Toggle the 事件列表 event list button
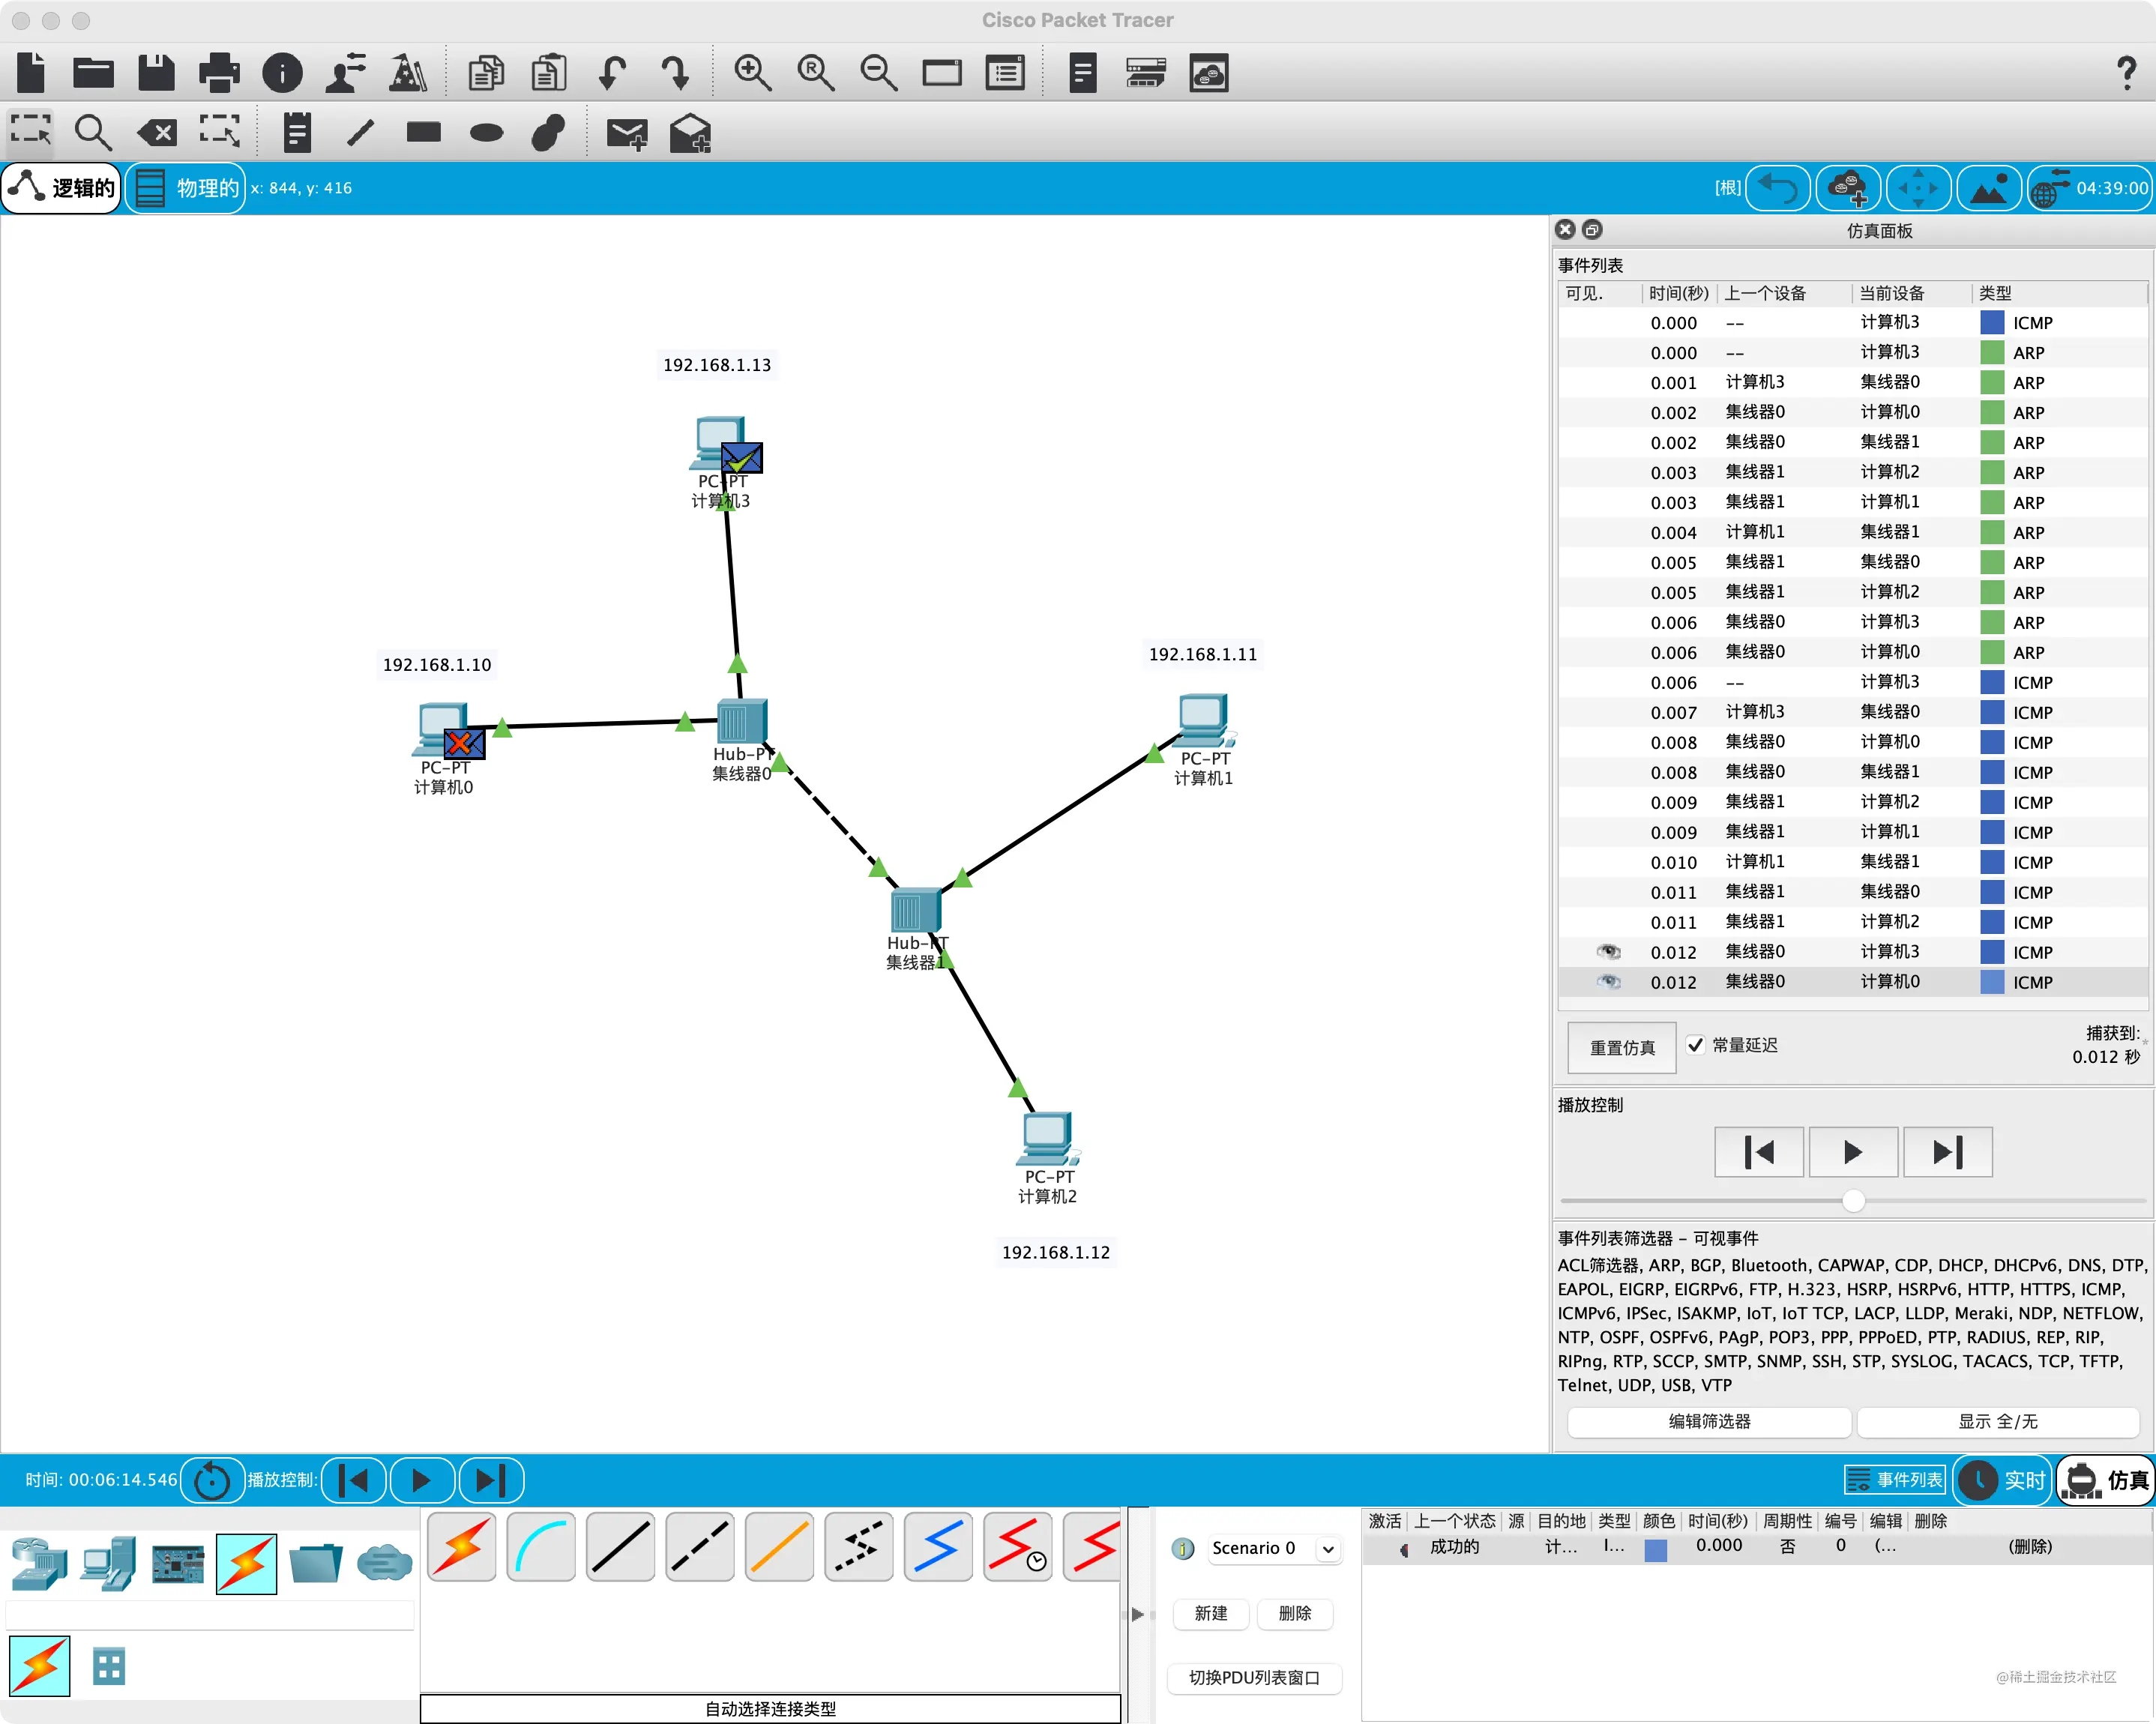 coord(1895,1480)
